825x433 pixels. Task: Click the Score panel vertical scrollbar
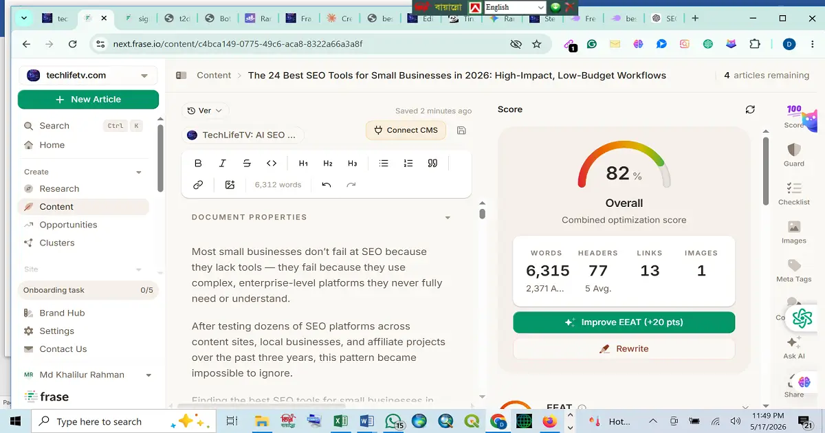coord(765,170)
